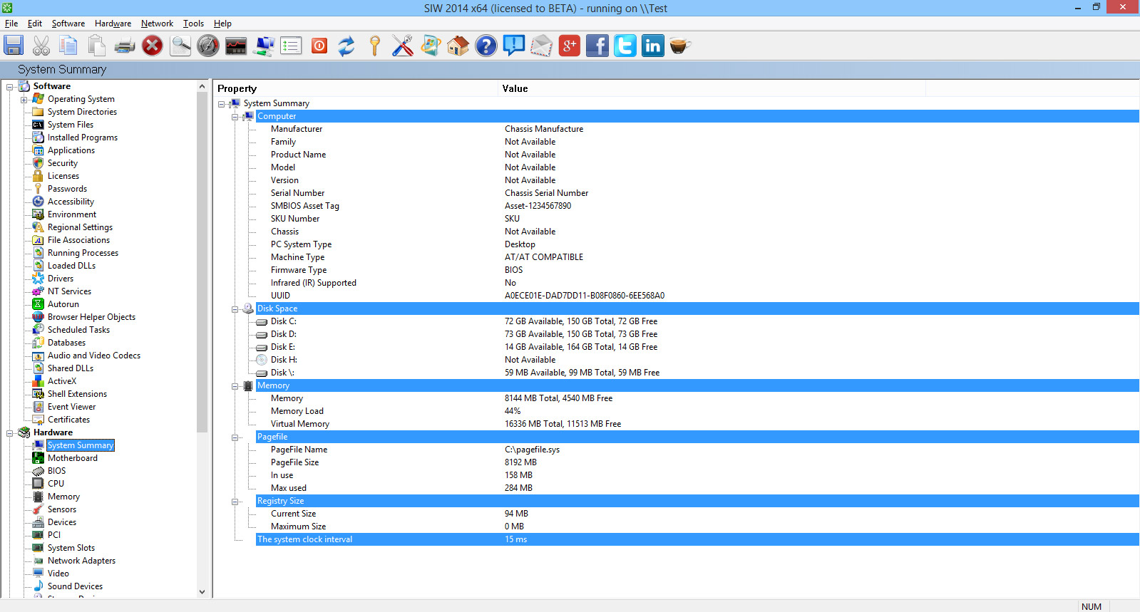Click the tree scrollbar up arrow
The height and width of the screenshot is (612, 1140).
coord(202,86)
